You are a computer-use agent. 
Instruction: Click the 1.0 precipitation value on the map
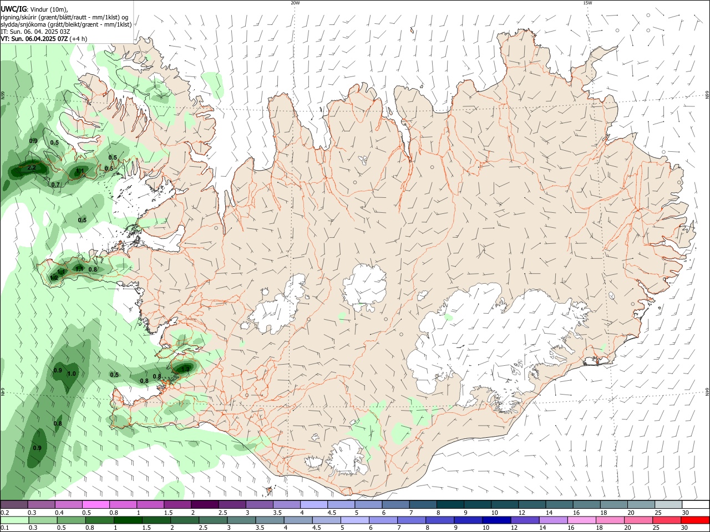71,374
